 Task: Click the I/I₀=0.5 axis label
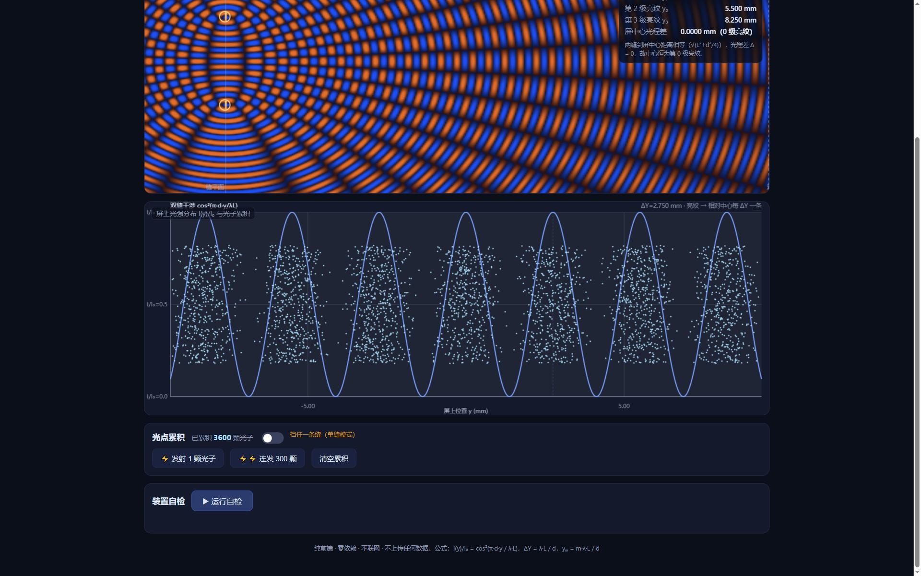click(x=157, y=304)
